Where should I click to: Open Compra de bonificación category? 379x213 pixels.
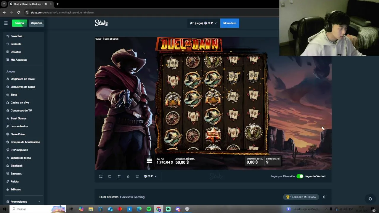coord(25,142)
